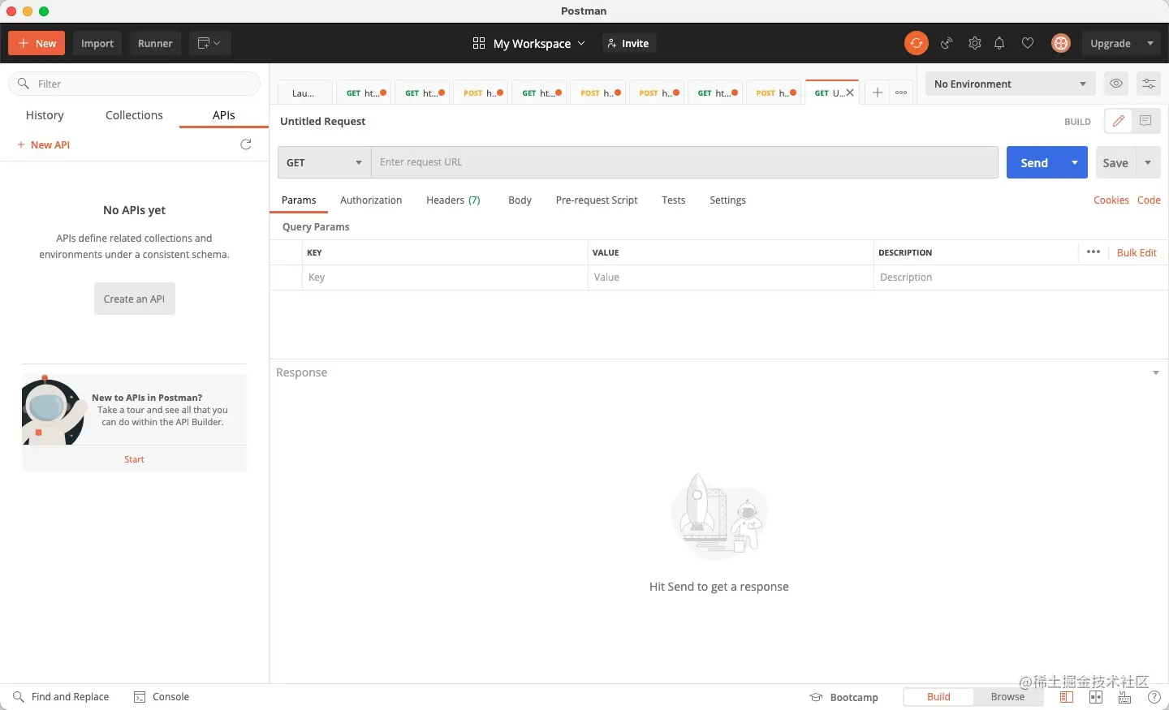Open the Pre-request Script tab
Screen dimensions: 1169x710
(597, 200)
